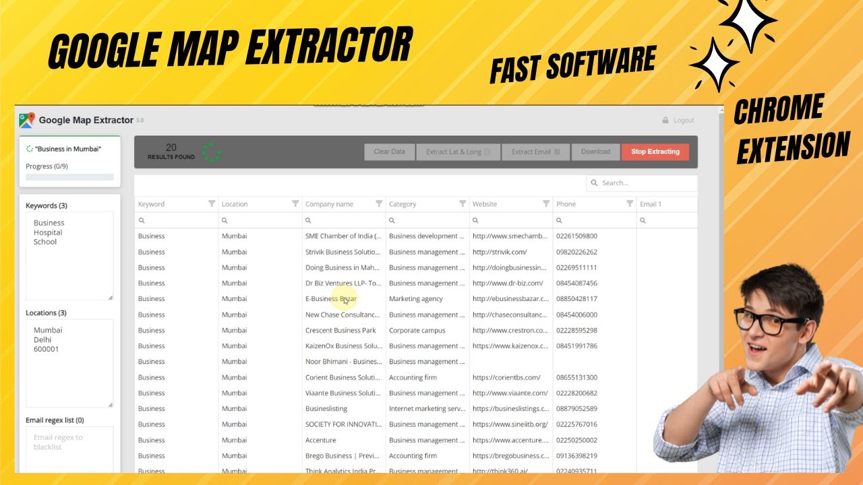
Task: Sort by the Email 1 column header
Action: (651, 204)
